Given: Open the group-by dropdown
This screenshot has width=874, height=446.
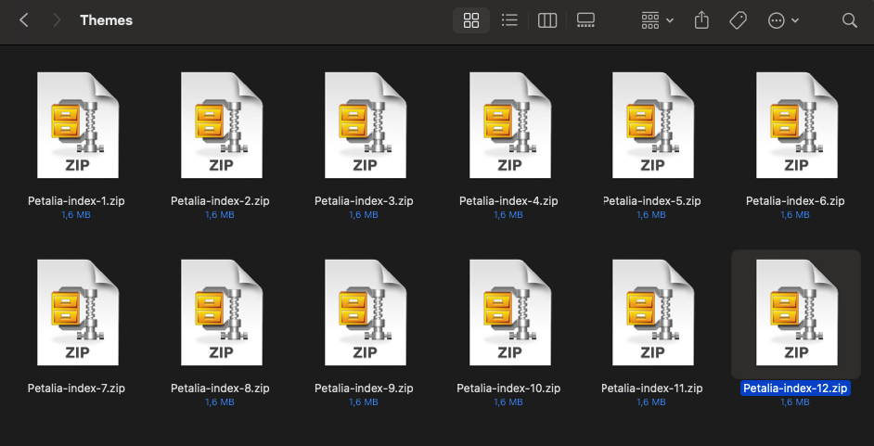Looking at the screenshot, I should pyautogui.click(x=657, y=20).
